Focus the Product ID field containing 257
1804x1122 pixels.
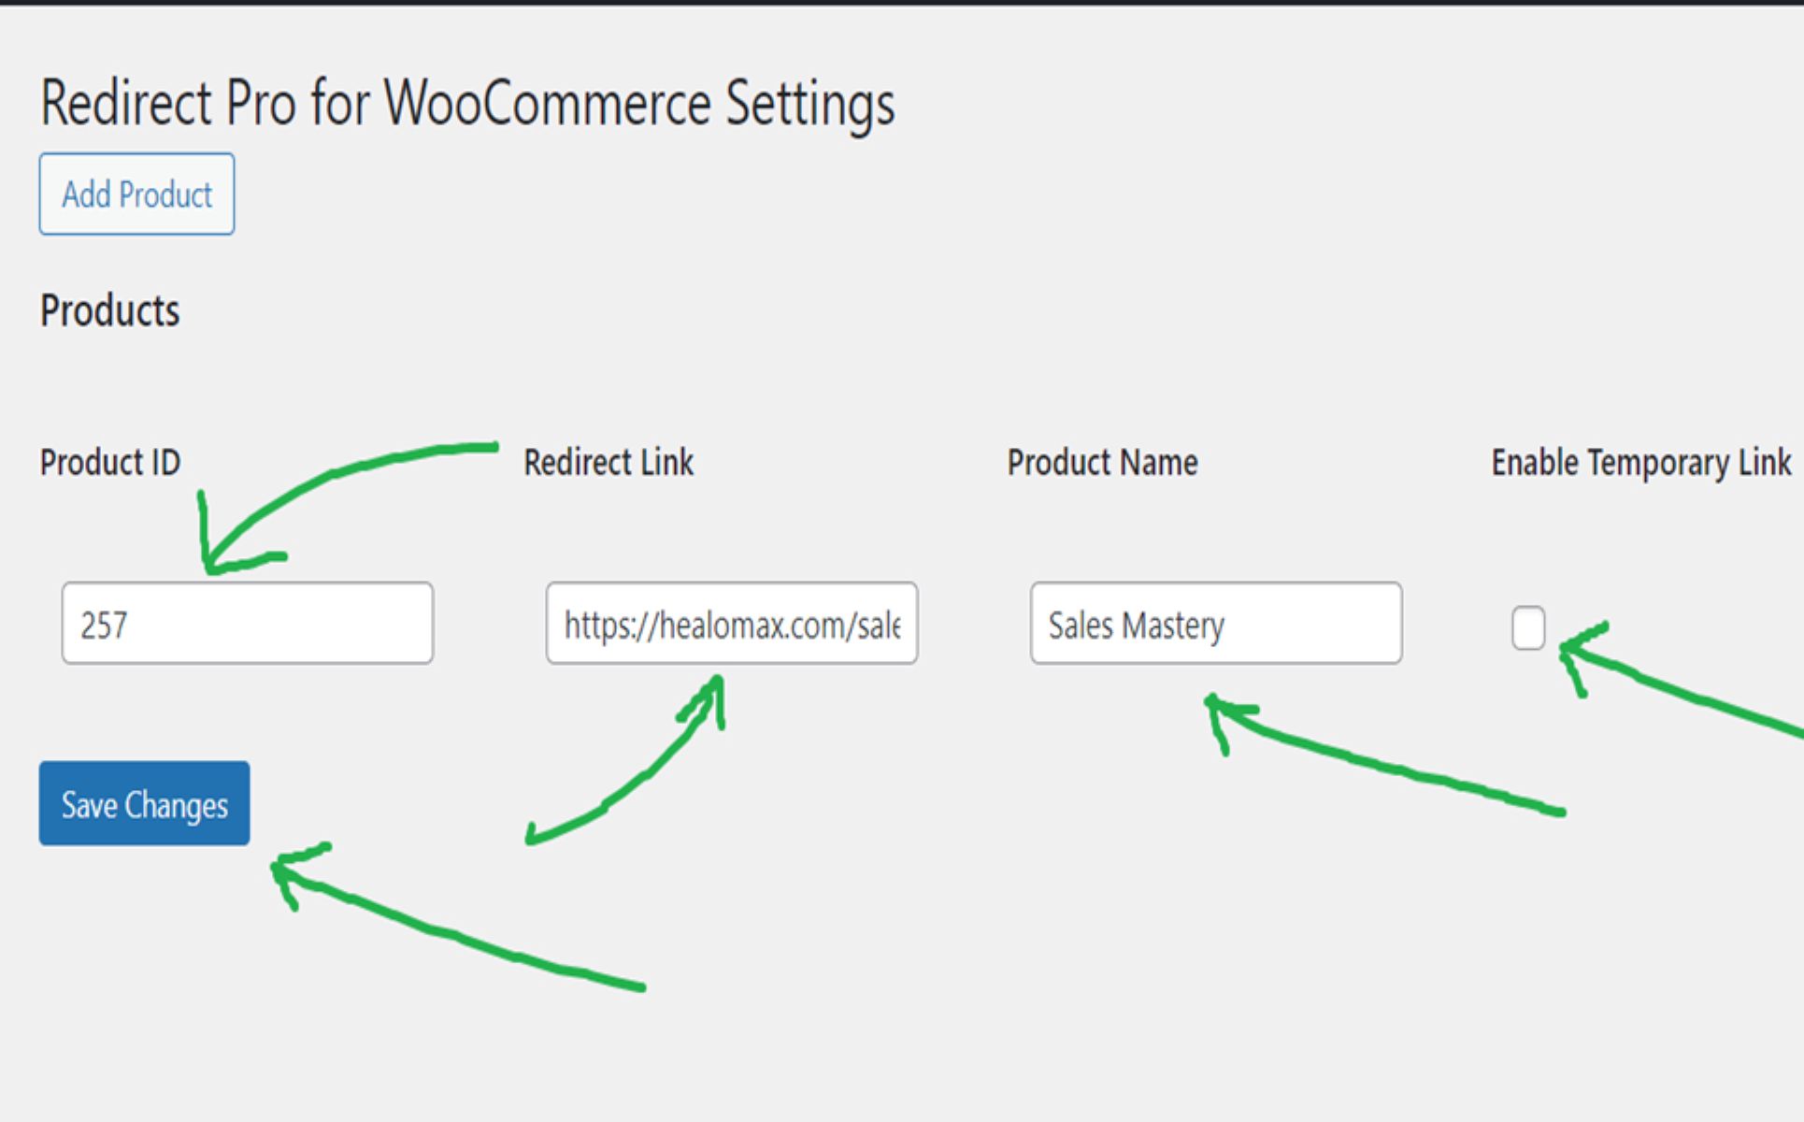tap(248, 624)
